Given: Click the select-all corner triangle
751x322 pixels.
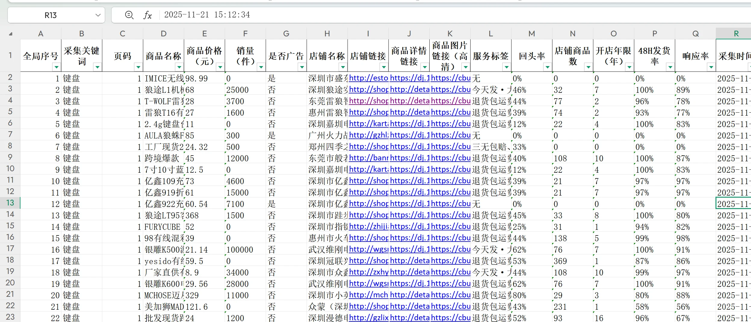Looking at the screenshot, I should (x=11, y=34).
